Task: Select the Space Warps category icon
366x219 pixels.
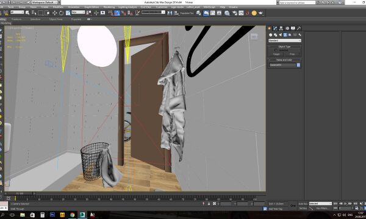Action: (295, 35)
